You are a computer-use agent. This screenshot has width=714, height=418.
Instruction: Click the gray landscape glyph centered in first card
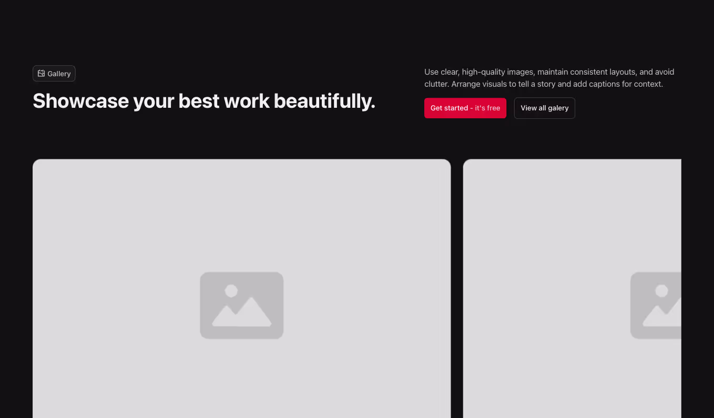click(241, 305)
